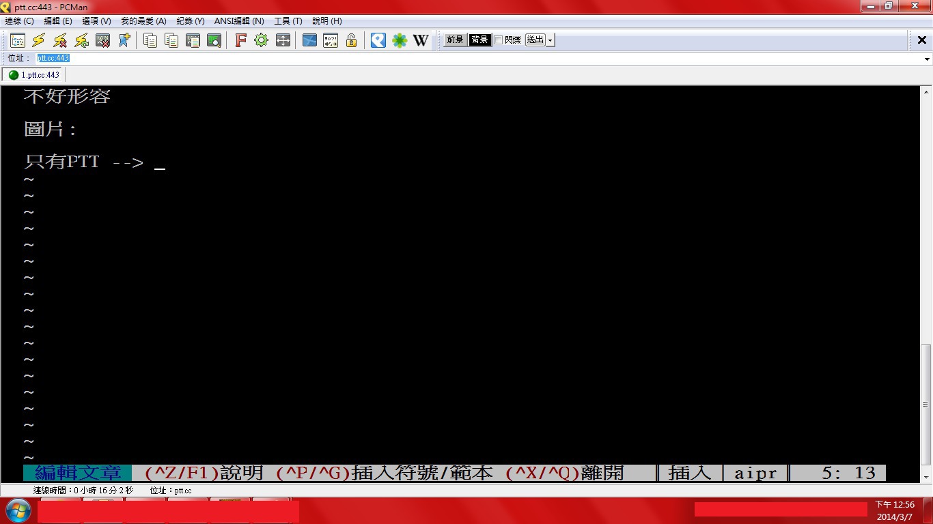Image resolution: width=933 pixels, height=524 pixels.
Task: Click the 只有PTT --> text line
Action: (x=84, y=162)
